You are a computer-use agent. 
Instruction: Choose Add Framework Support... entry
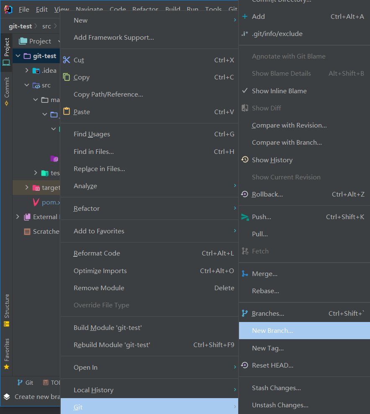point(149,38)
